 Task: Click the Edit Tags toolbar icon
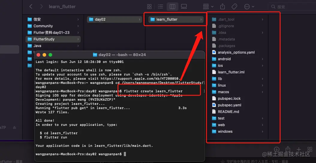pos(234,7)
